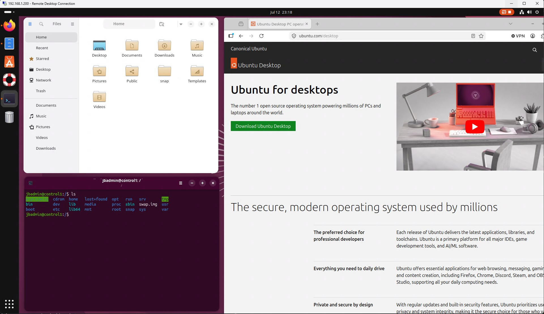Open a new browser tab with plus
Image resolution: width=544 pixels, height=314 pixels.
pyautogui.click(x=317, y=24)
